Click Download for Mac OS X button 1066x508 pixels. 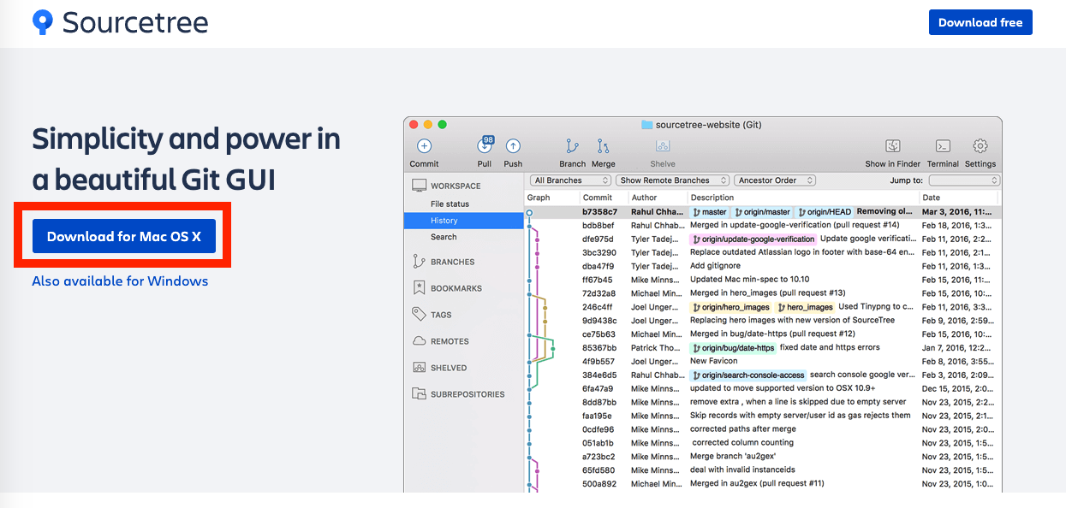pyautogui.click(x=124, y=236)
